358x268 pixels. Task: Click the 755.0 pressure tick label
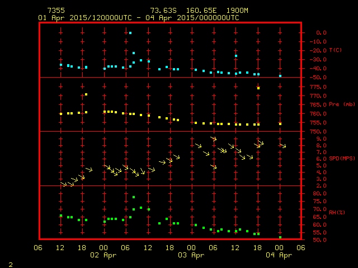(x=318, y=123)
